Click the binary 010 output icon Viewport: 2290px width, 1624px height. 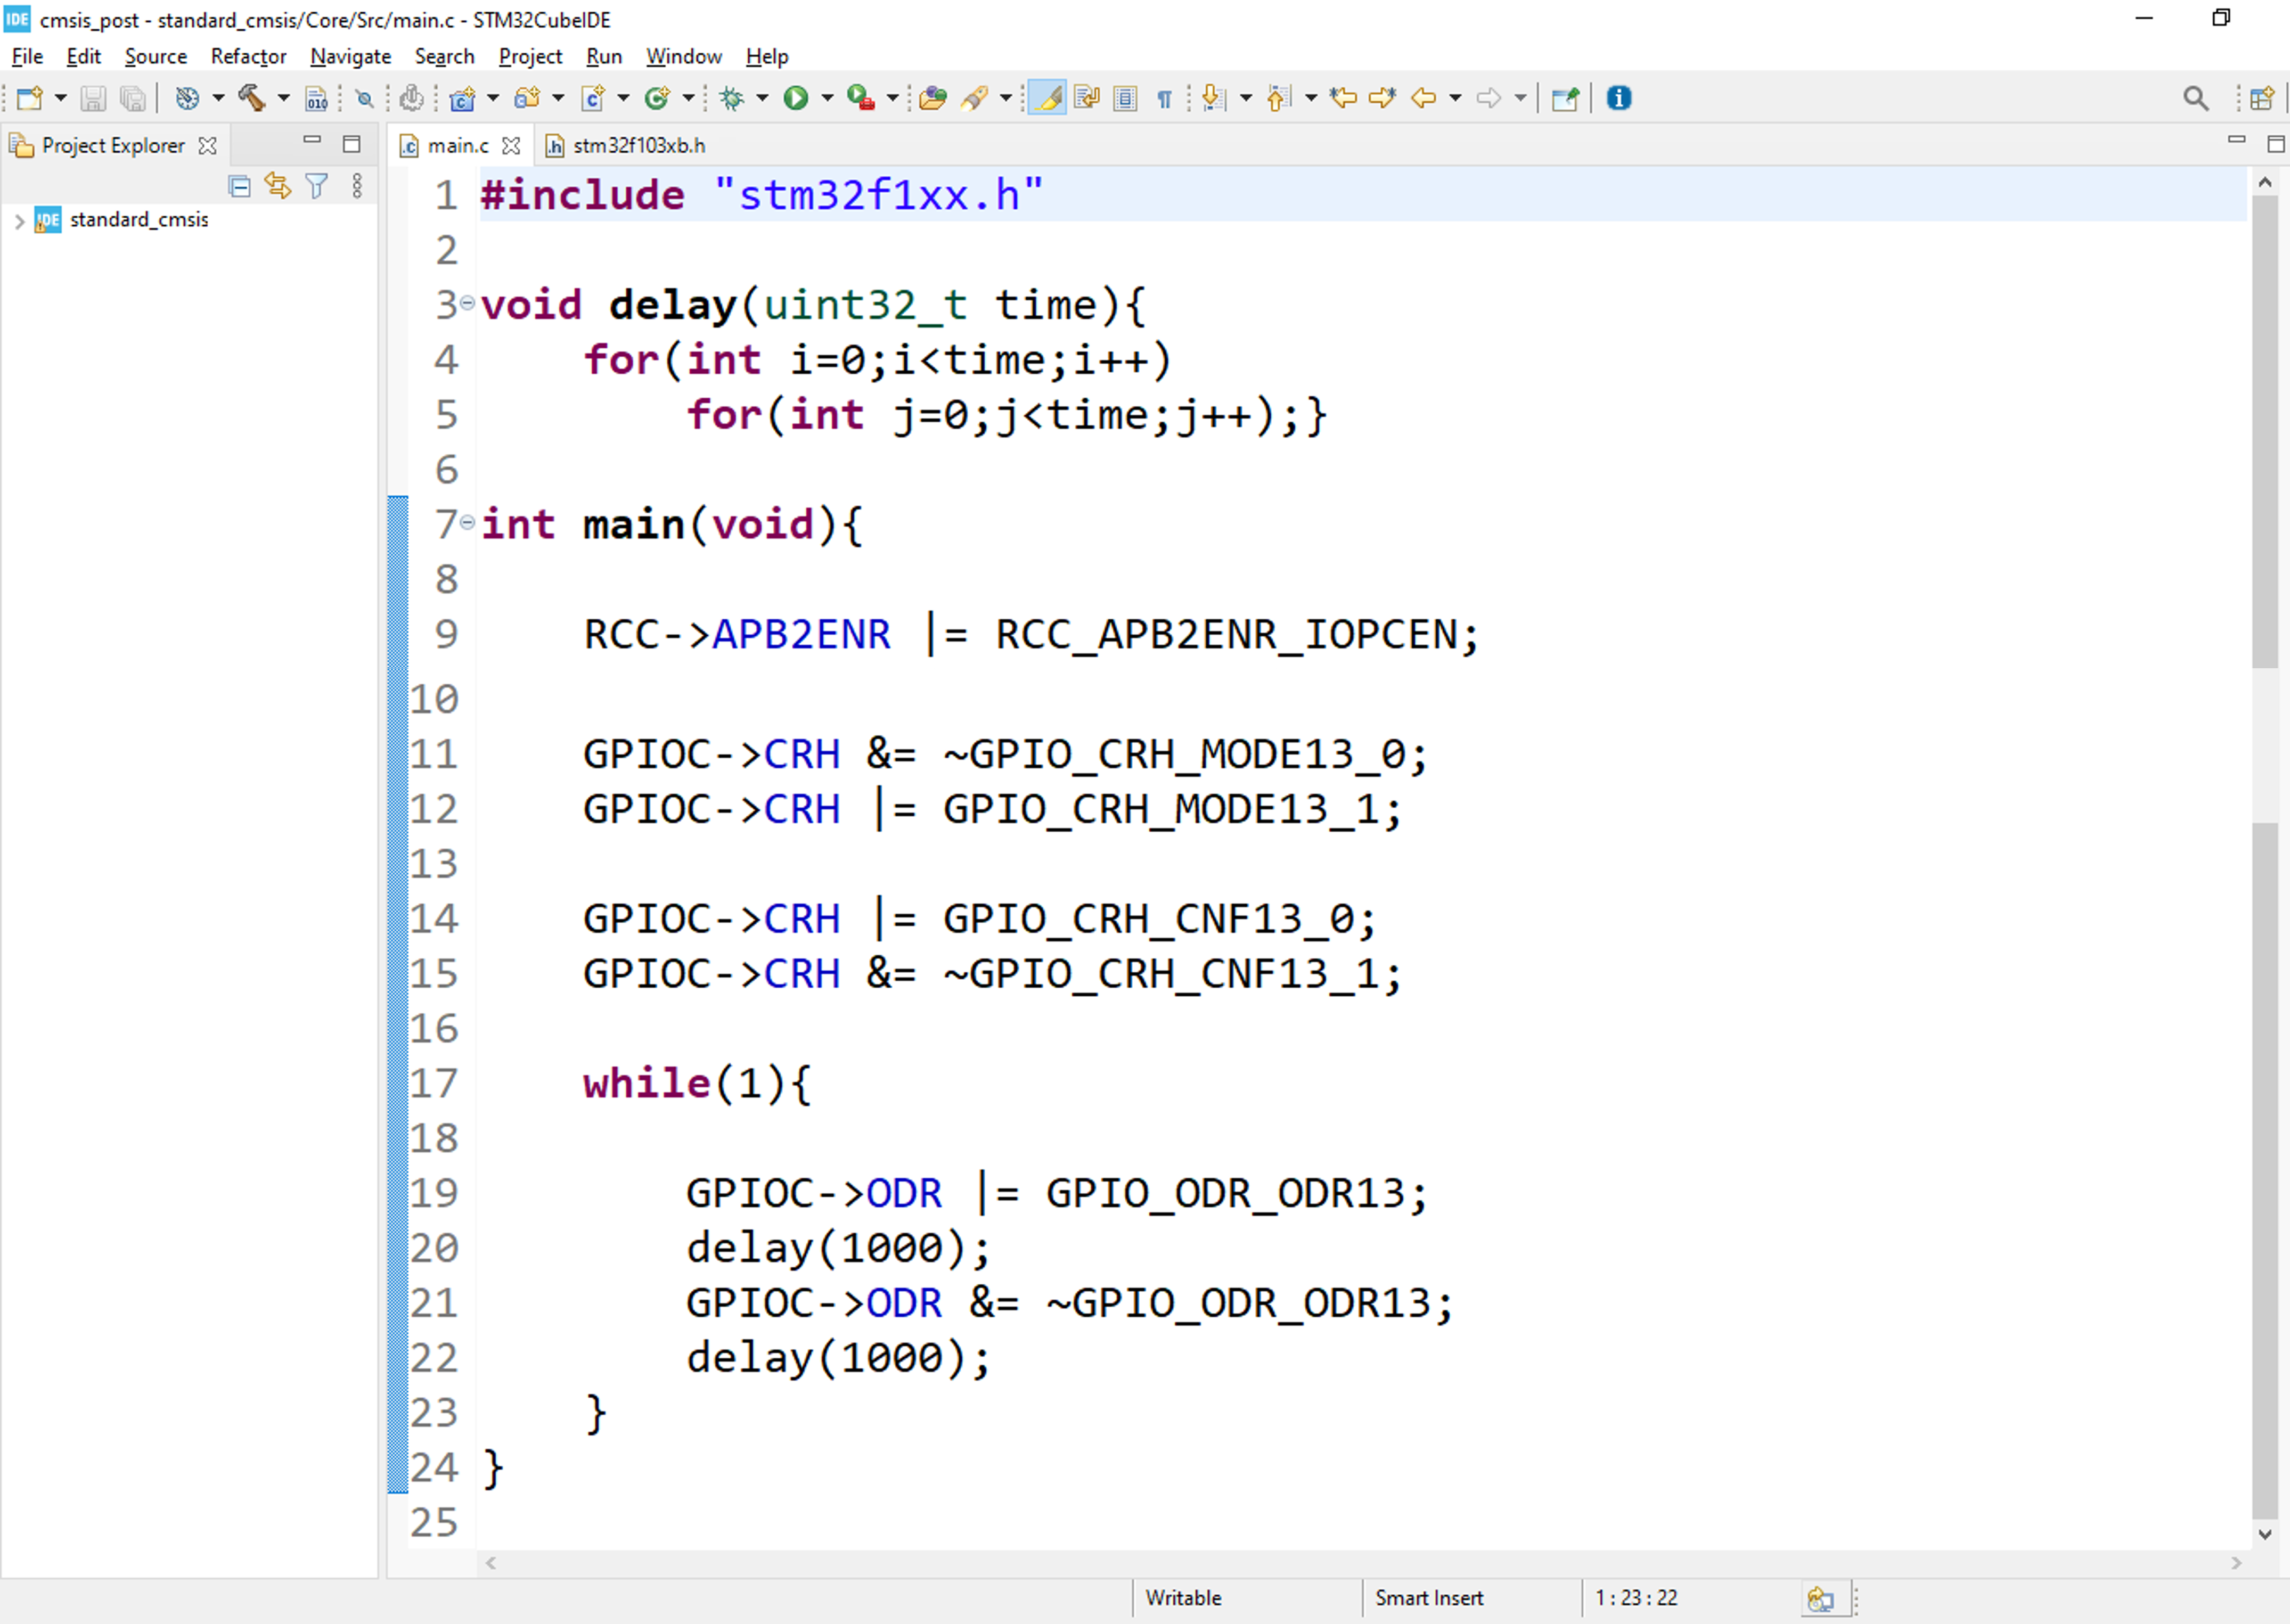tap(316, 98)
